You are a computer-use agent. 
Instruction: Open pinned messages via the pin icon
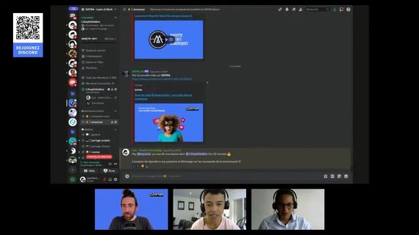pos(294,9)
